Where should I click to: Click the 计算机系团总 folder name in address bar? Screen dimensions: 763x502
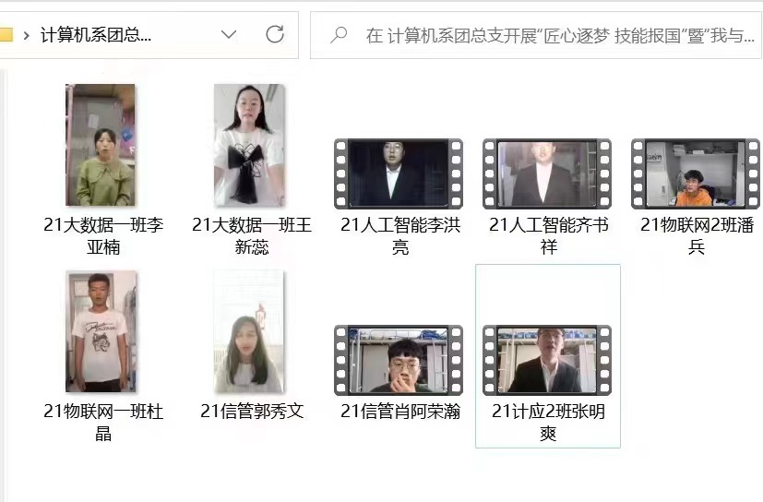point(95,35)
